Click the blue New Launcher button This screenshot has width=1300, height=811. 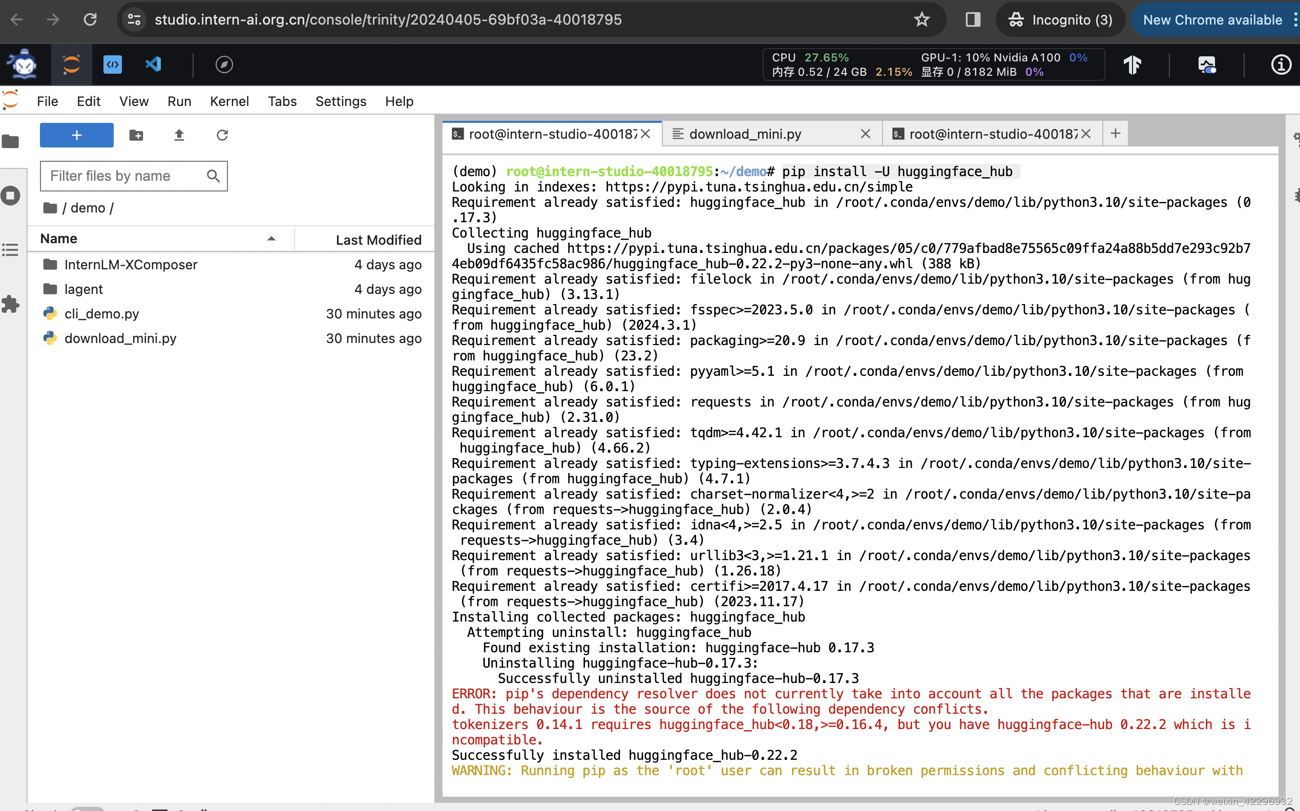click(x=76, y=135)
